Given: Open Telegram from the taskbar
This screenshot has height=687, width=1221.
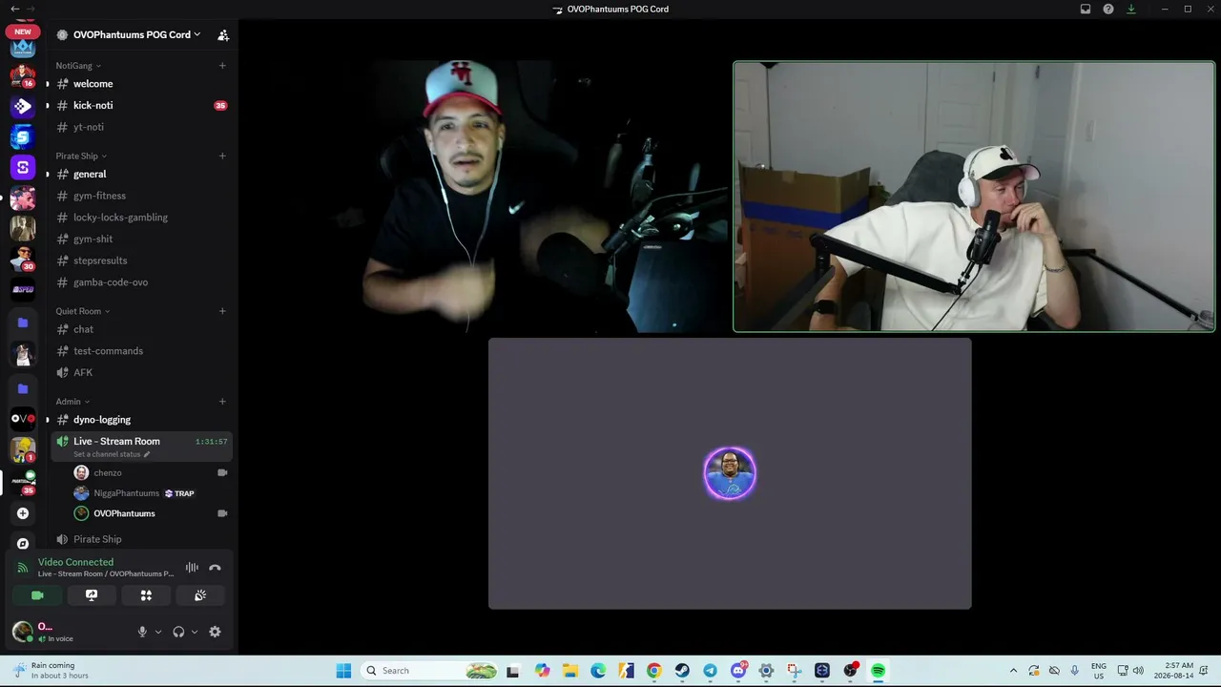Looking at the screenshot, I should click(711, 671).
